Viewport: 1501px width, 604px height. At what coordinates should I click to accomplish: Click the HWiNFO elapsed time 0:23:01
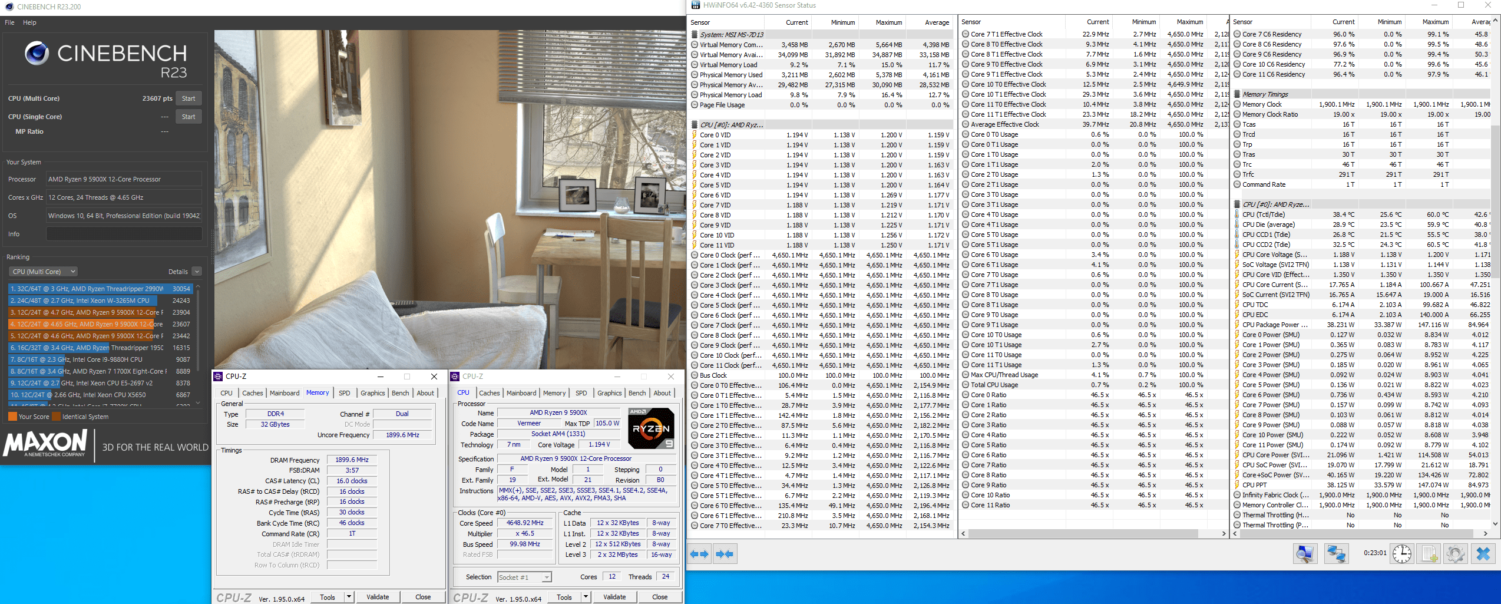point(1375,553)
